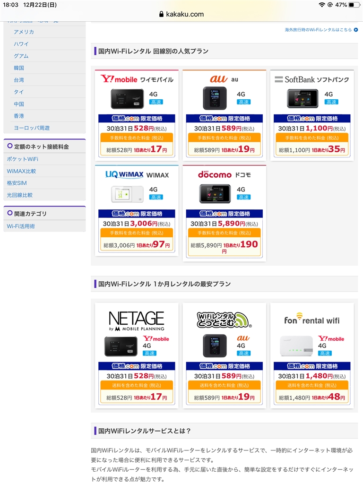The width and height of the screenshot is (363, 484).
Task: Tap the Wifiレンタルどっとこむ logo
Action: pyautogui.click(x=224, y=320)
